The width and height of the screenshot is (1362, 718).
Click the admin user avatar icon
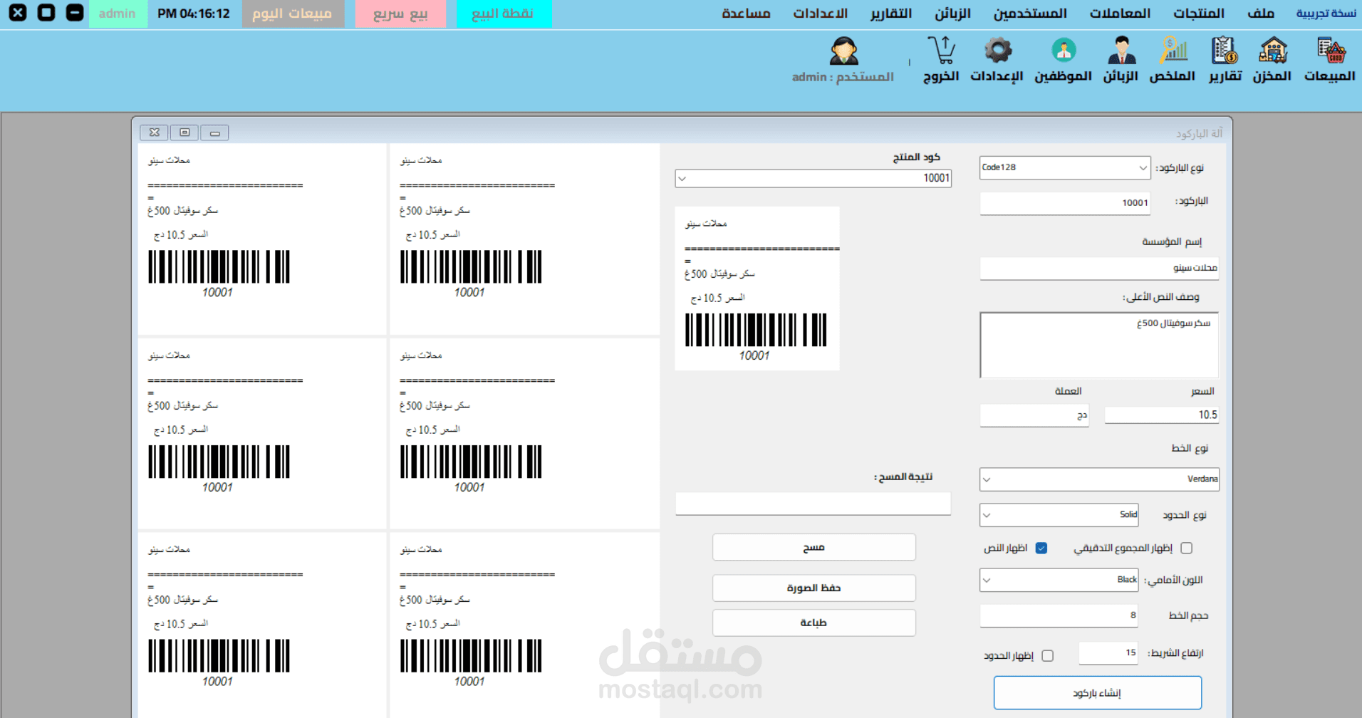pos(844,51)
